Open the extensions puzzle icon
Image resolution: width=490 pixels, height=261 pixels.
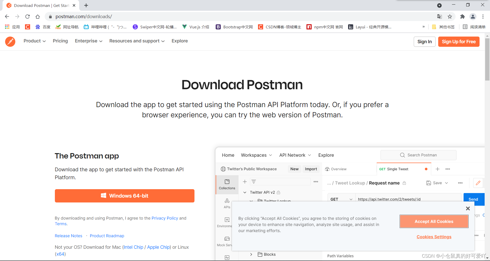tap(462, 17)
